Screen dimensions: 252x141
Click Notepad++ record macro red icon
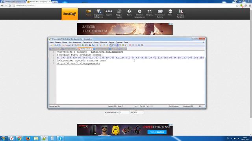(x=130, y=45)
